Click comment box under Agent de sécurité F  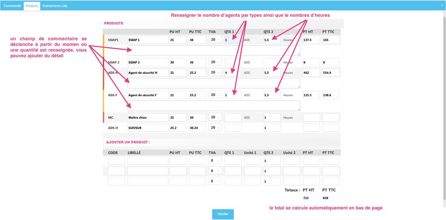tap(214, 106)
